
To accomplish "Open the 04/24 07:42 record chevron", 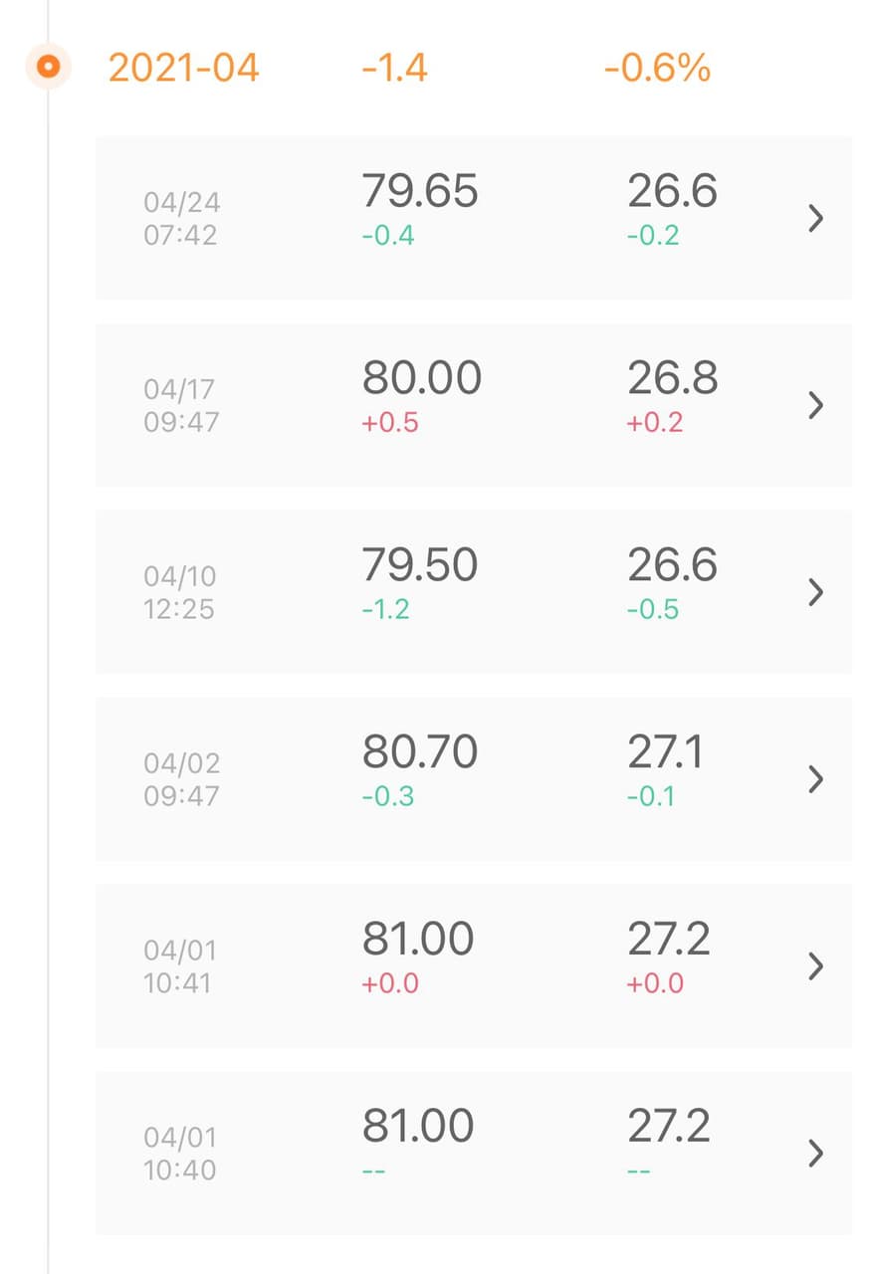I will (x=815, y=218).
